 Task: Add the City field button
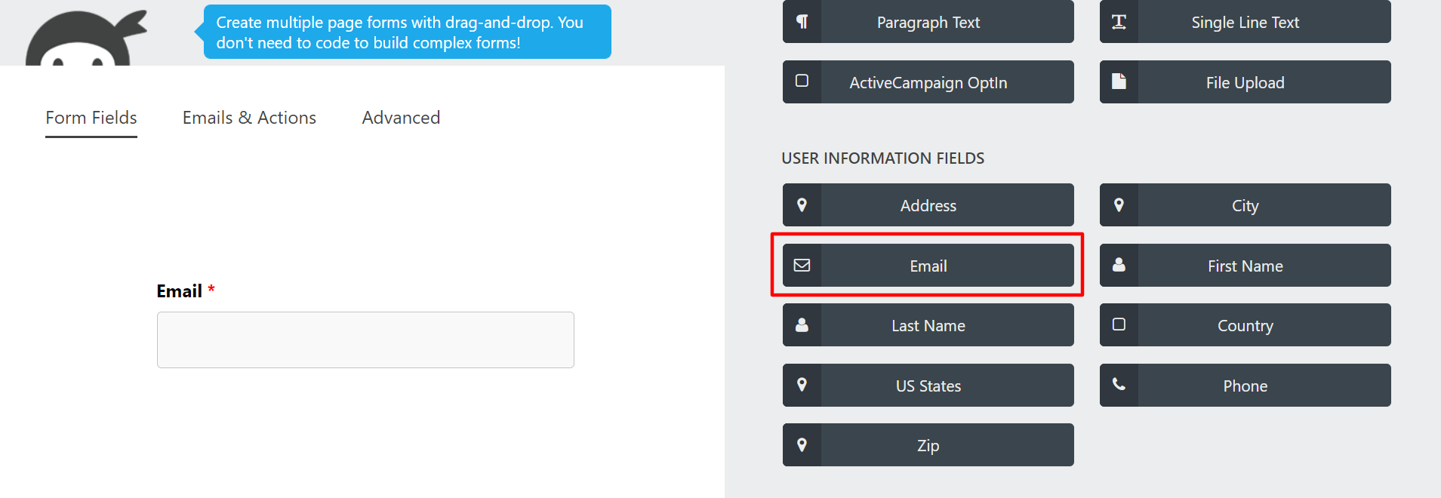click(1245, 205)
